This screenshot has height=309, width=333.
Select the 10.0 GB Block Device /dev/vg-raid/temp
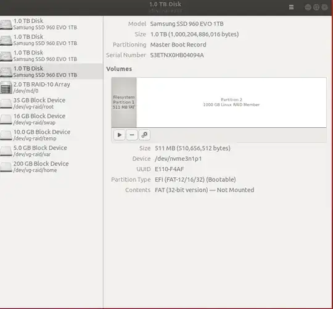click(51, 135)
